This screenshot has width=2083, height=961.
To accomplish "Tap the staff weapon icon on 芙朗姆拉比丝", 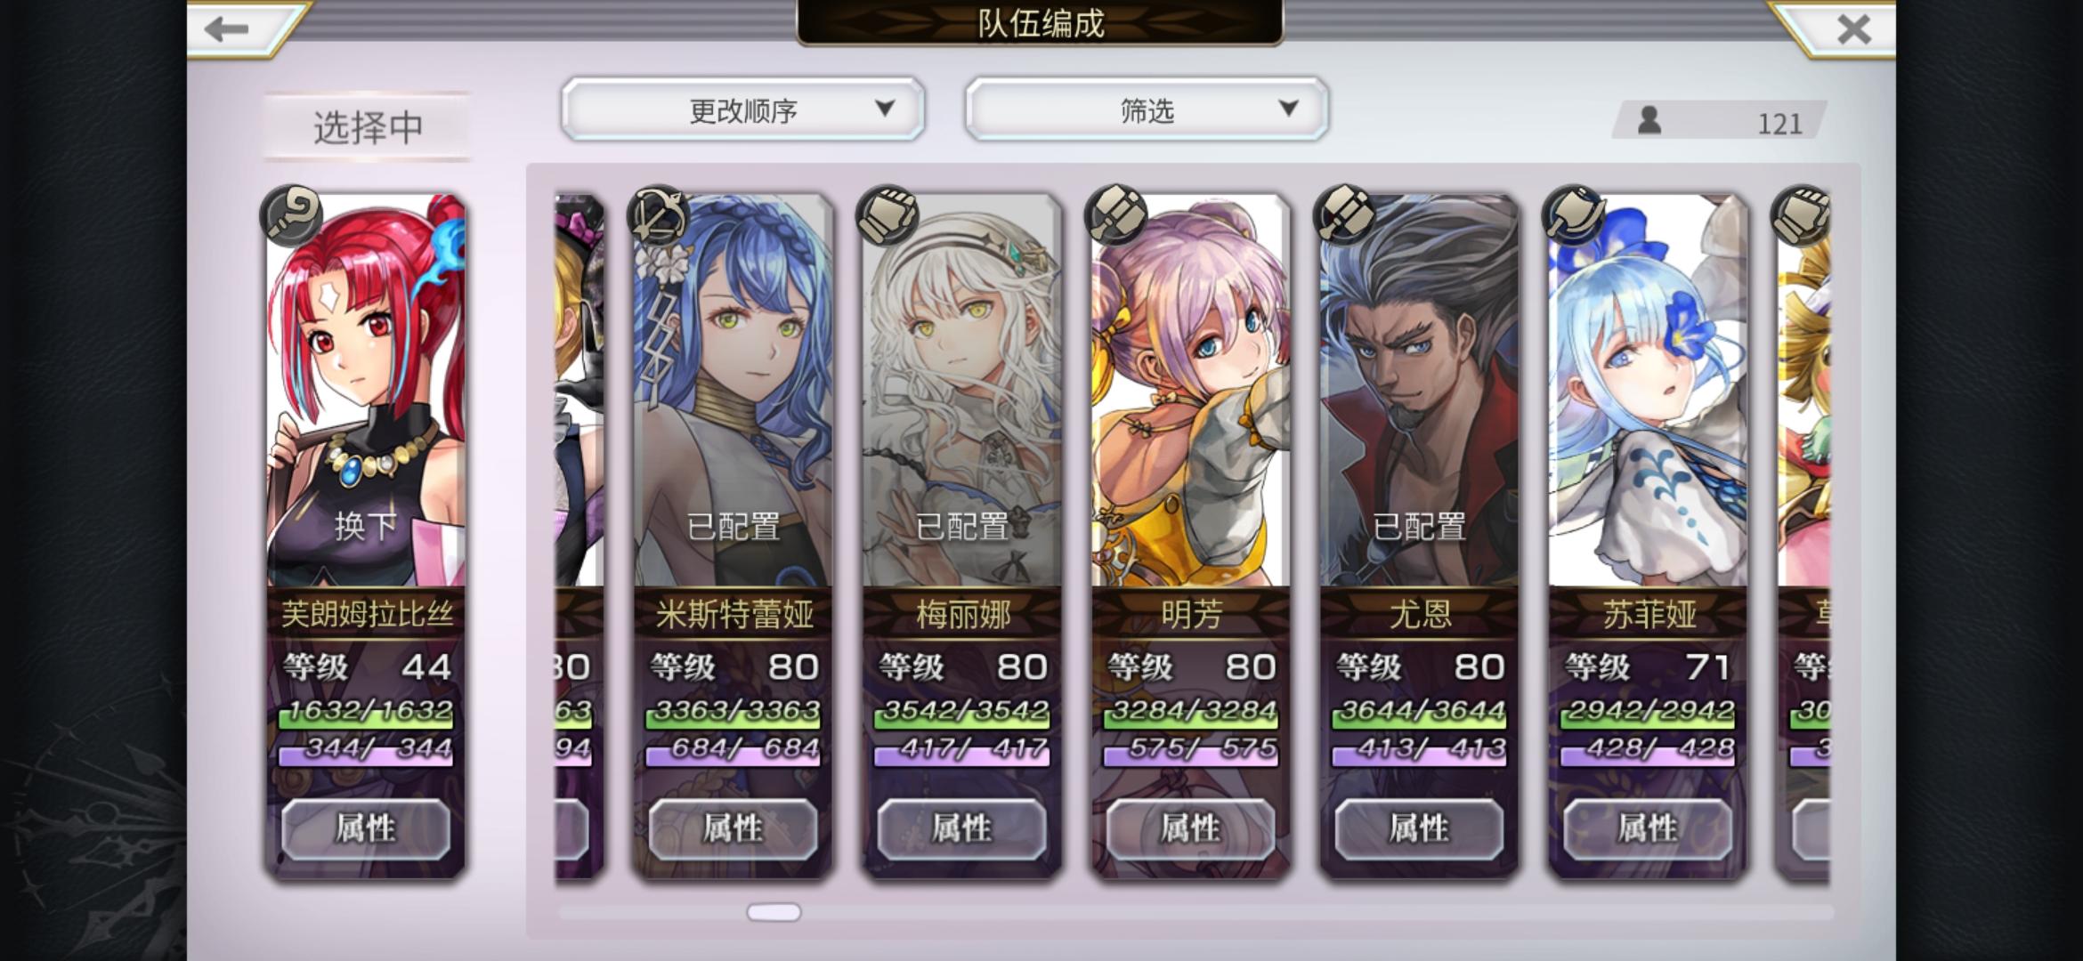I will click(291, 214).
